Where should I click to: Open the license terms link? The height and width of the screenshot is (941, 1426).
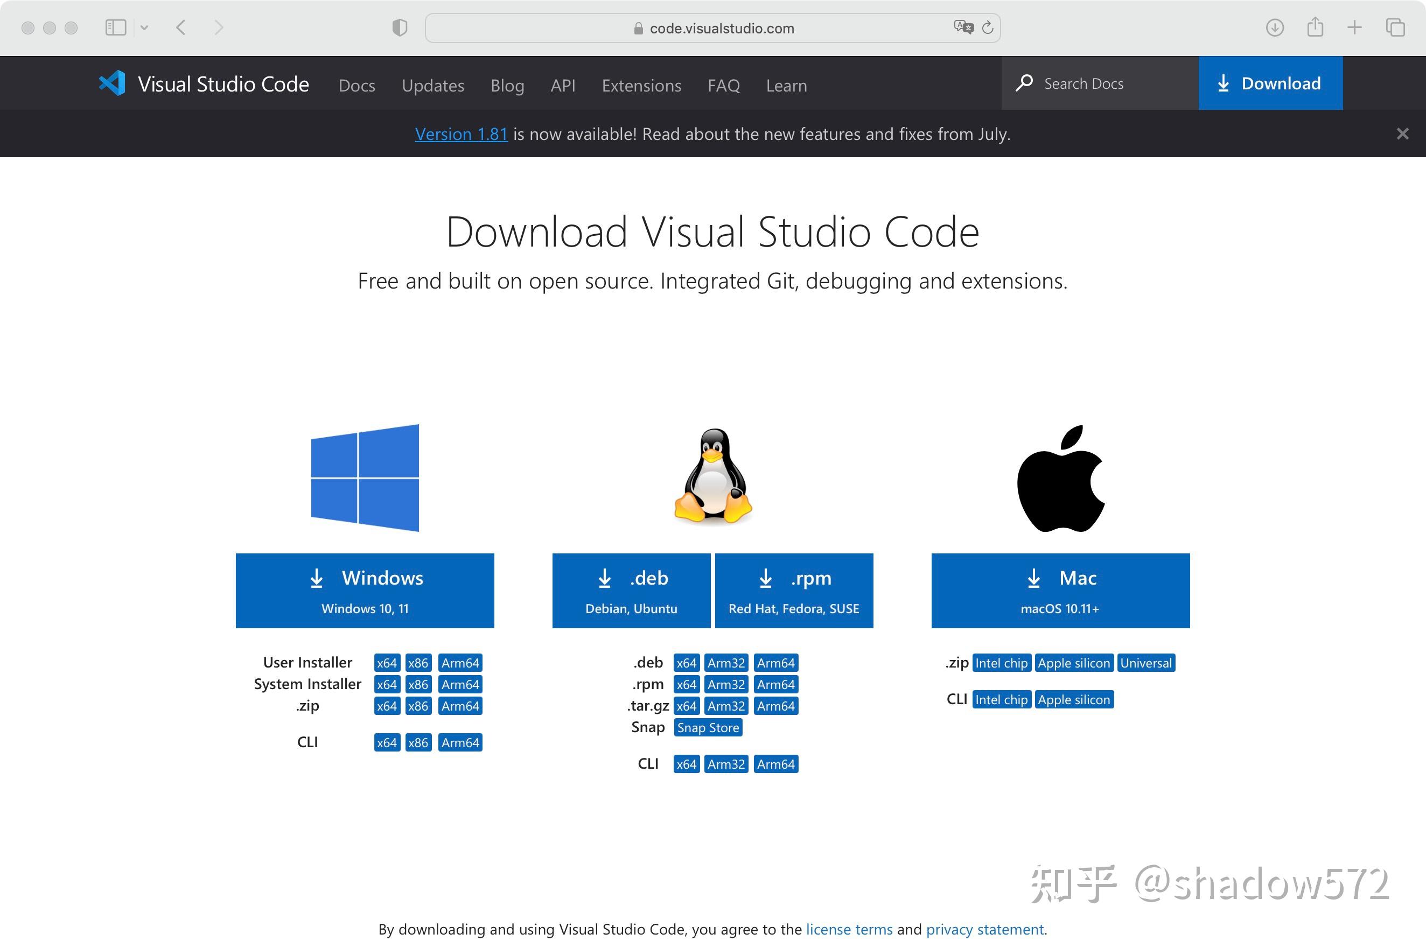[849, 929]
